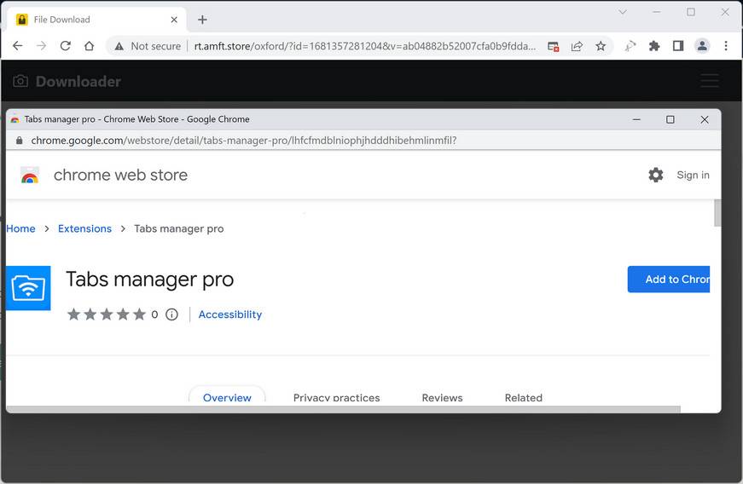Click the Downloader camera logo

[20, 81]
